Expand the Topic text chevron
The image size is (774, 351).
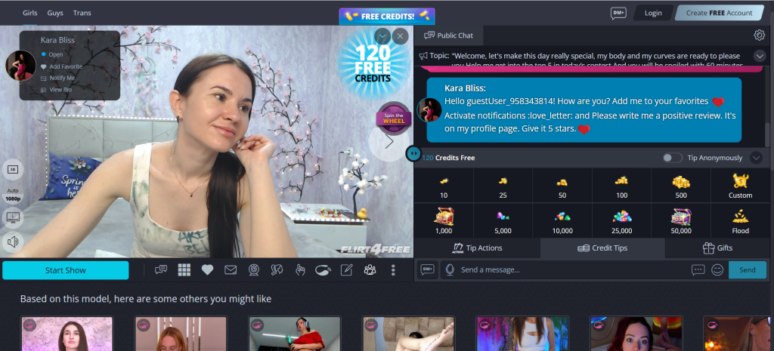759,56
